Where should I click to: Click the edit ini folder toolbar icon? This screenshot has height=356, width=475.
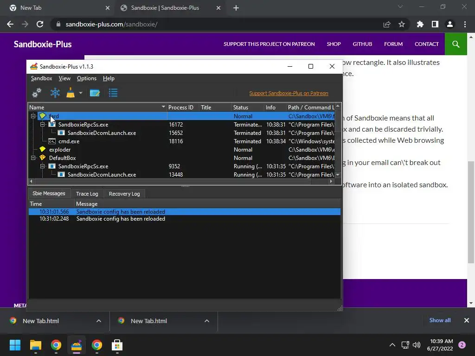click(95, 93)
